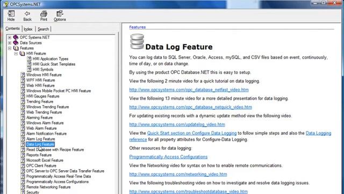Open opc_database_netquick_video.htm link
The image size is (344, 194).
tap(190, 107)
